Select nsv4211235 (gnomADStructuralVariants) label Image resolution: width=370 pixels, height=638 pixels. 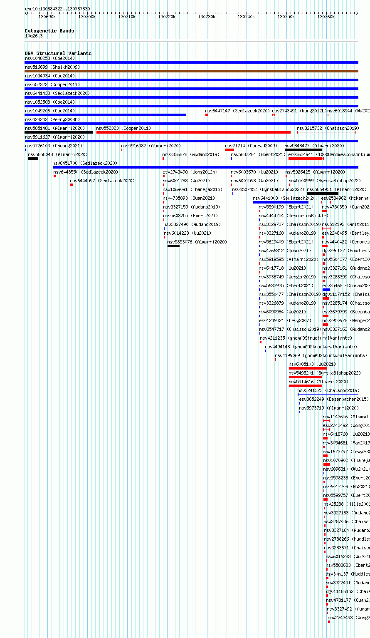coord(306,338)
